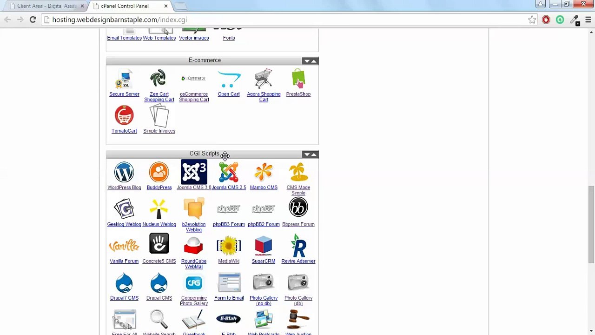Reload the cPanel page

(x=33, y=20)
